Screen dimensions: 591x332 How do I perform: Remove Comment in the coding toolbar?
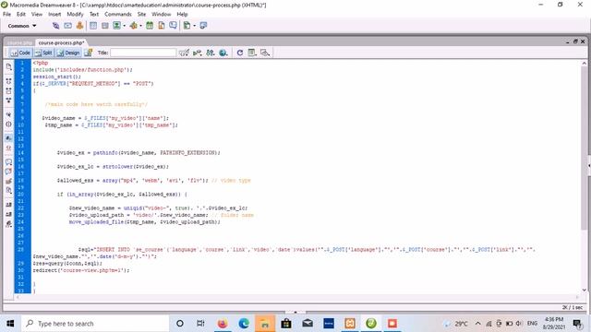click(8, 172)
